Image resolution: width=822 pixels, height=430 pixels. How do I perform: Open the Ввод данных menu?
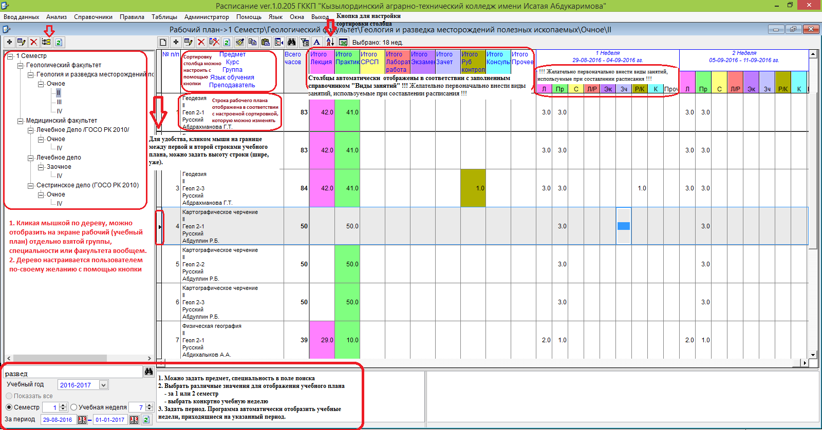[x=22, y=17]
